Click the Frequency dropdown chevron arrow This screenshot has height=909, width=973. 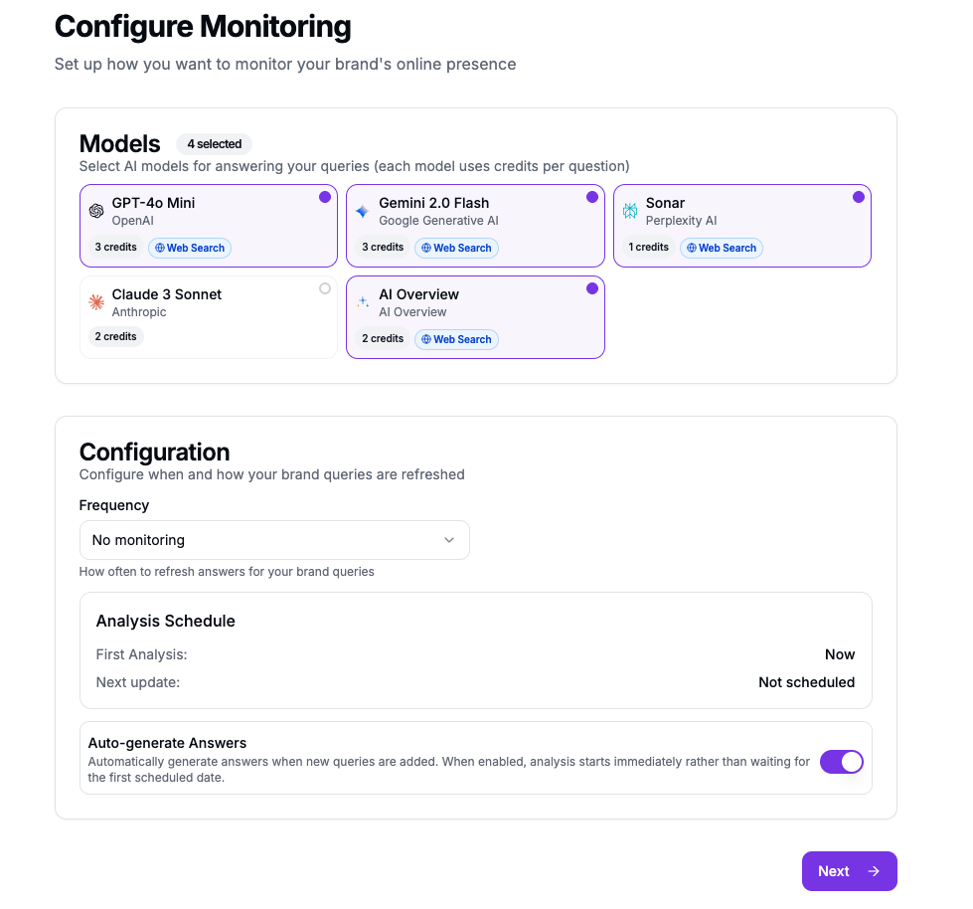pyautogui.click(x=449, y=540)
